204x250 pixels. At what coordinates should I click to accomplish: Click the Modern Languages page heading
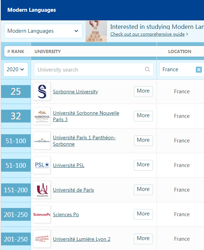32,10
